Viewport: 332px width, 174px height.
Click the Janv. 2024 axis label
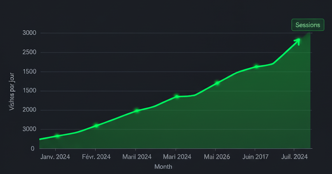point(55,157)
